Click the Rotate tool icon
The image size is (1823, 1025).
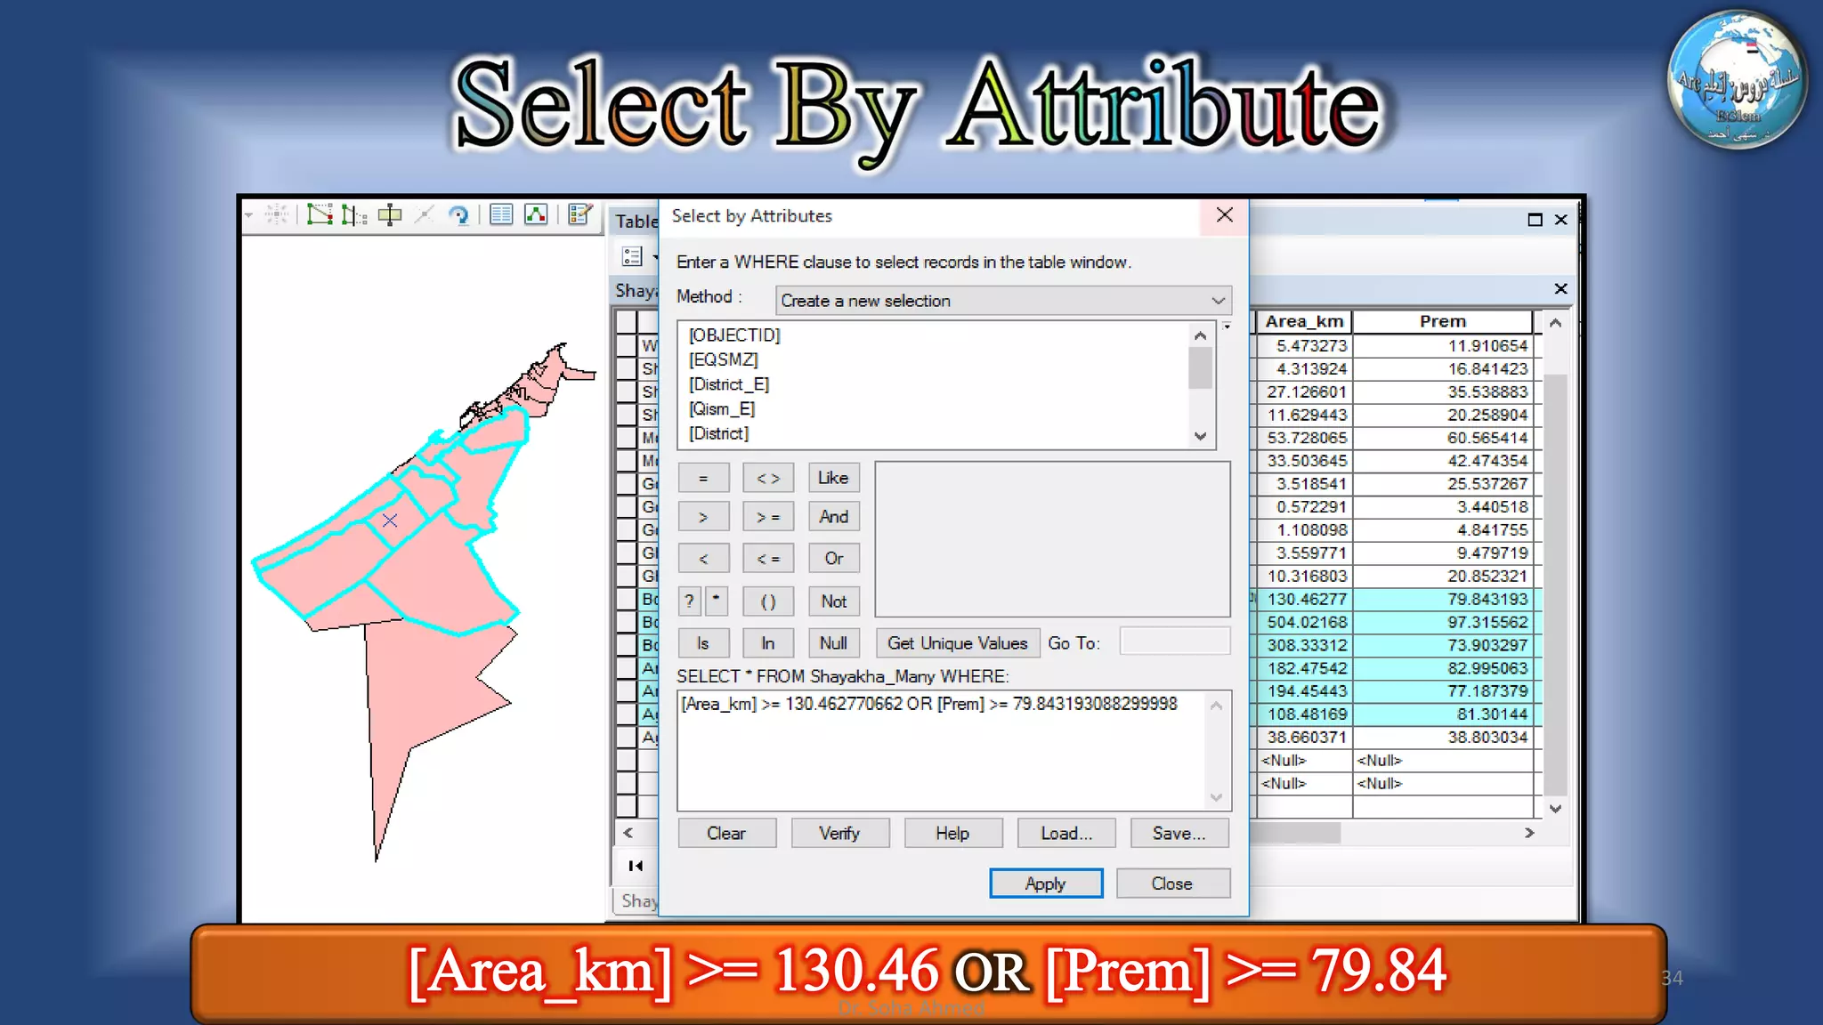pyautogui.click(x=459, y=214)
